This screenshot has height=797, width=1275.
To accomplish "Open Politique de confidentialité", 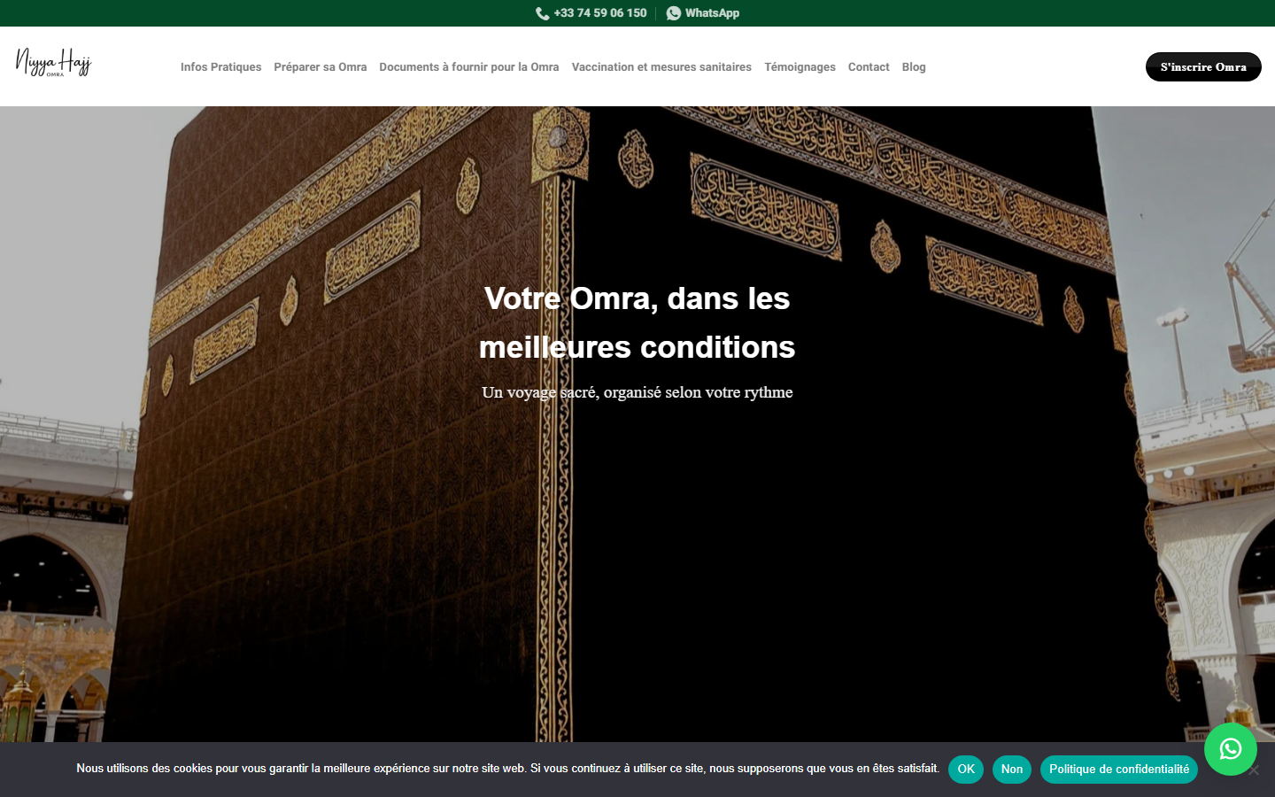I will click(x=1119, y=770).
